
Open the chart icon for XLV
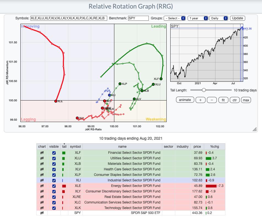point(42,169)
